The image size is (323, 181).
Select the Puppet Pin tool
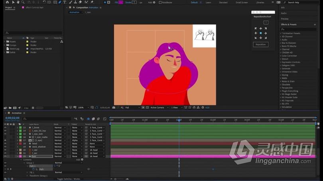(x=92, y=2)
